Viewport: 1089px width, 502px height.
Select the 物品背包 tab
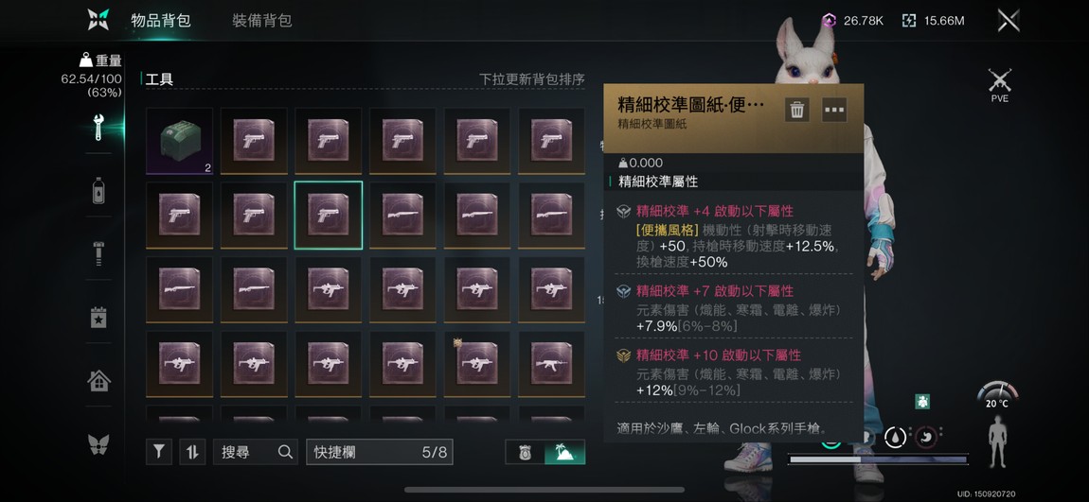tap(160, 21)
